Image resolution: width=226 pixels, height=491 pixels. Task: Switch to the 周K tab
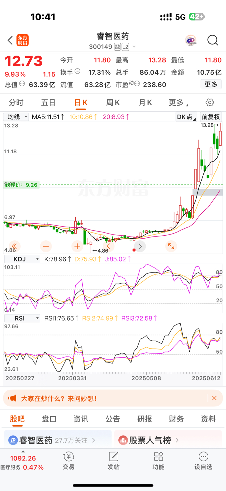pos(113,103)
